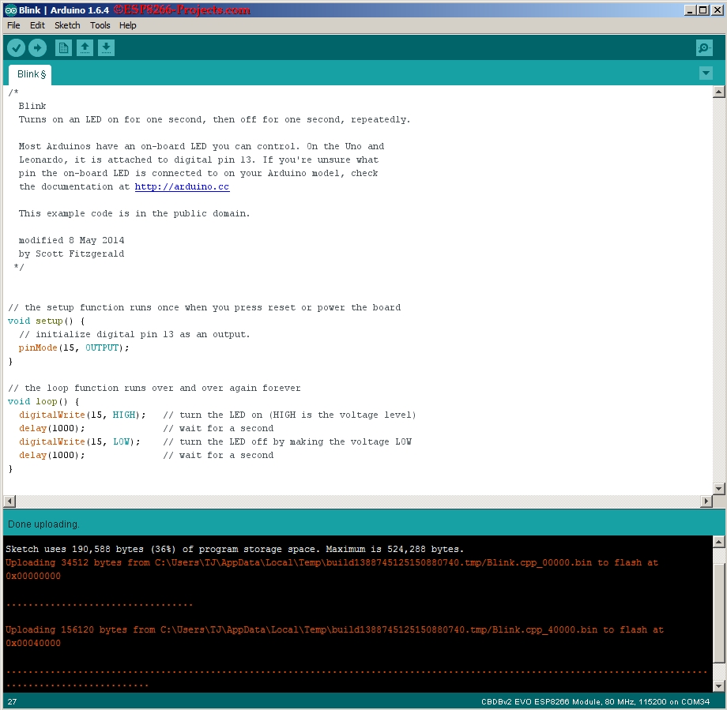Click horizontal scrollbar right arrow
This screenshot has height=710, width=727.
pos(706,501)
